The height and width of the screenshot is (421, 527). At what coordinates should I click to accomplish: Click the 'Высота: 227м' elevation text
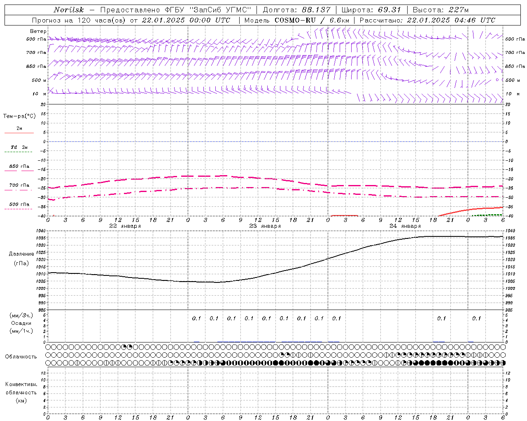[441, 10]
